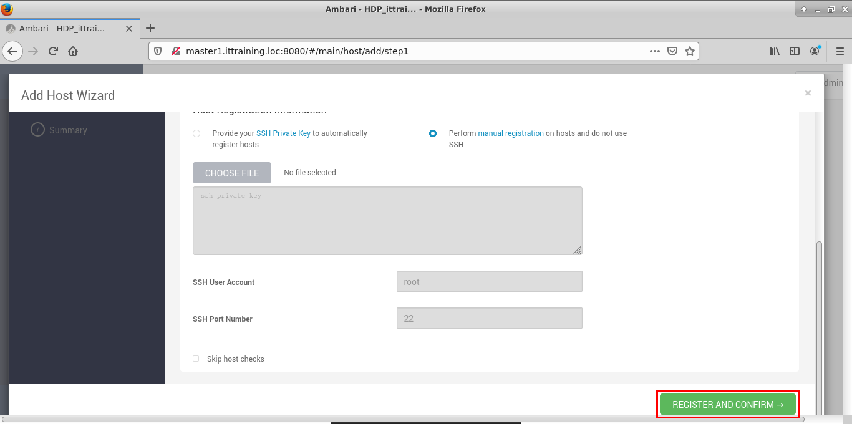Toggle the sidebar view icon

[795, 51]
